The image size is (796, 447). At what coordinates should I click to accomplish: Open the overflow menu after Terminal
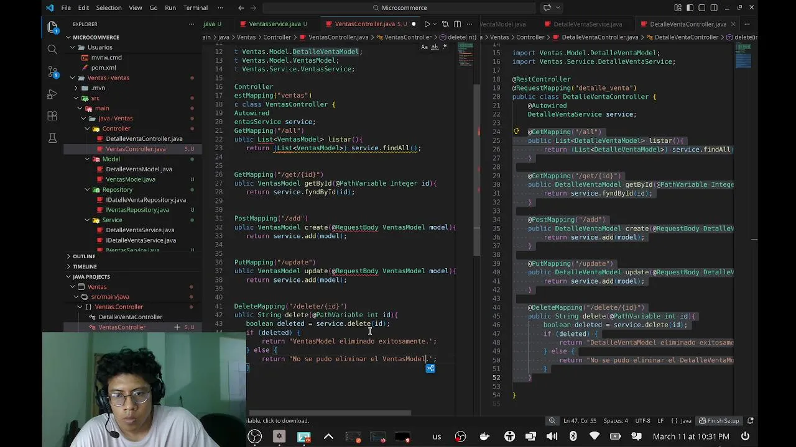[219, 7]
